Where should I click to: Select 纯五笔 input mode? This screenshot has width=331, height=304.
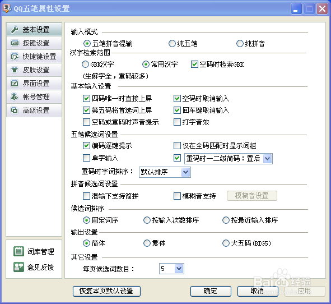(x=172, y=44)
